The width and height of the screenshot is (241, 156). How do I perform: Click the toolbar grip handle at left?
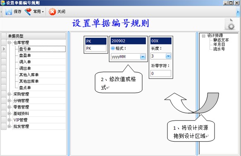click(x=1, y=12)
